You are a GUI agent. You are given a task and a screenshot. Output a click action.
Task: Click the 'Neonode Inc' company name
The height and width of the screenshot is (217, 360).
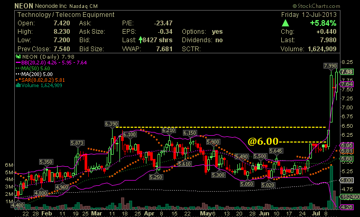(52, 6)
